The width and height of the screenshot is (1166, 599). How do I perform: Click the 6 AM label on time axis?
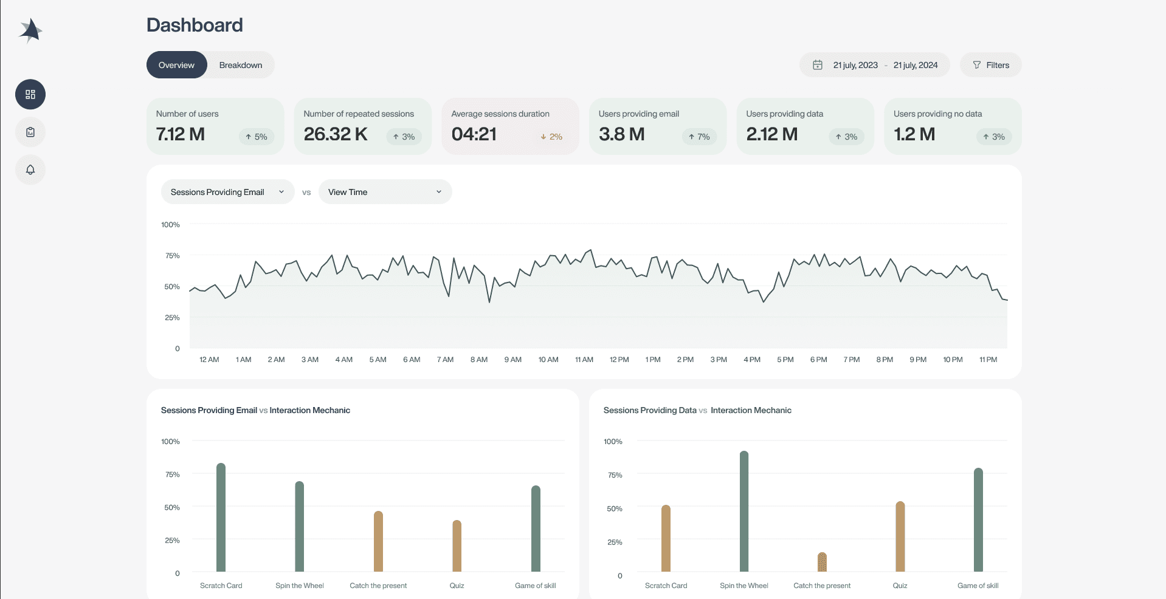(x=412, y=360)
